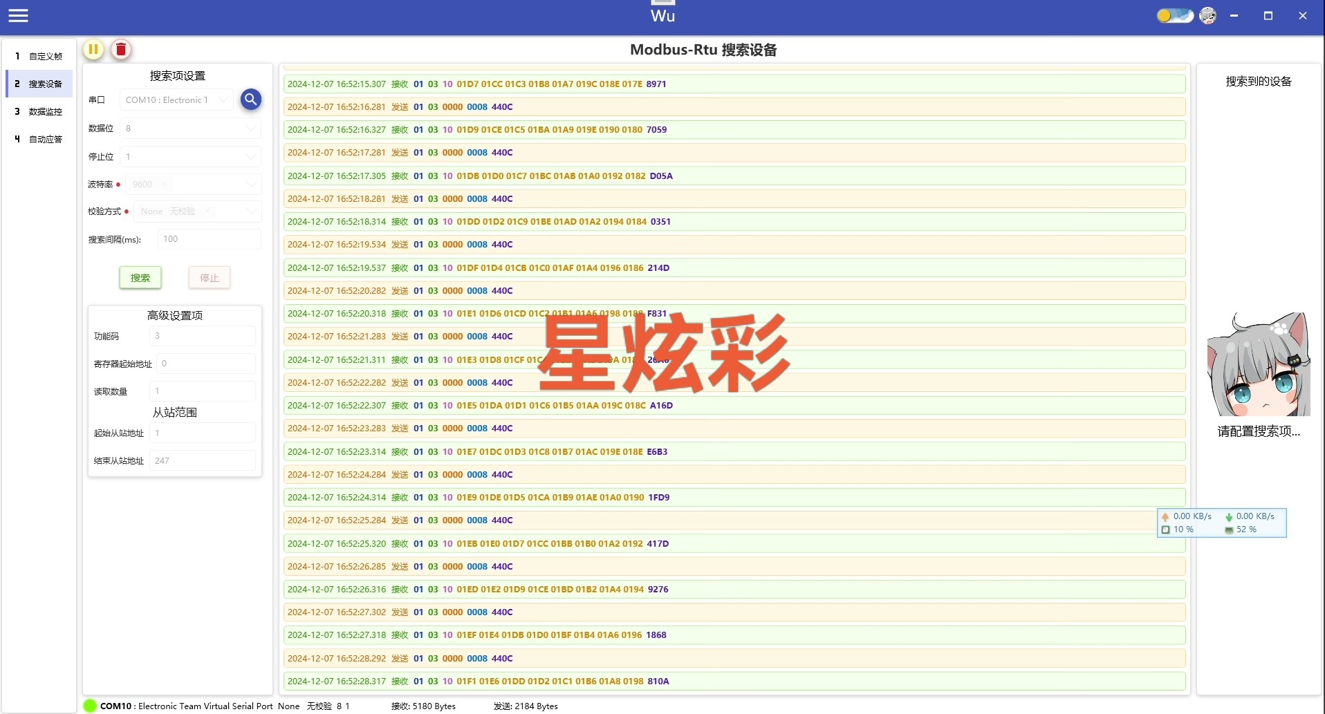Remove the 9600 baud rate tag
1325x714 pixels.
165,185
